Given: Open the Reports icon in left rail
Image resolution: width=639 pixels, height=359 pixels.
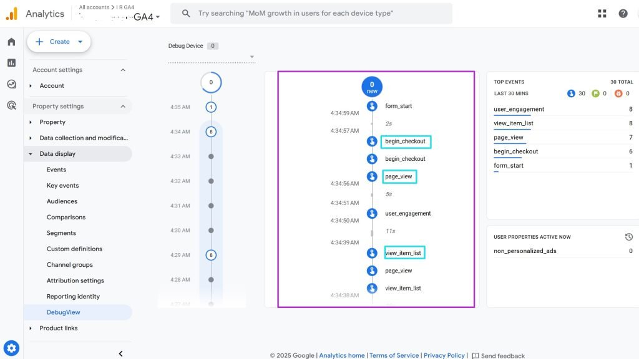Looking at the screenshot, I should (11, 63).
